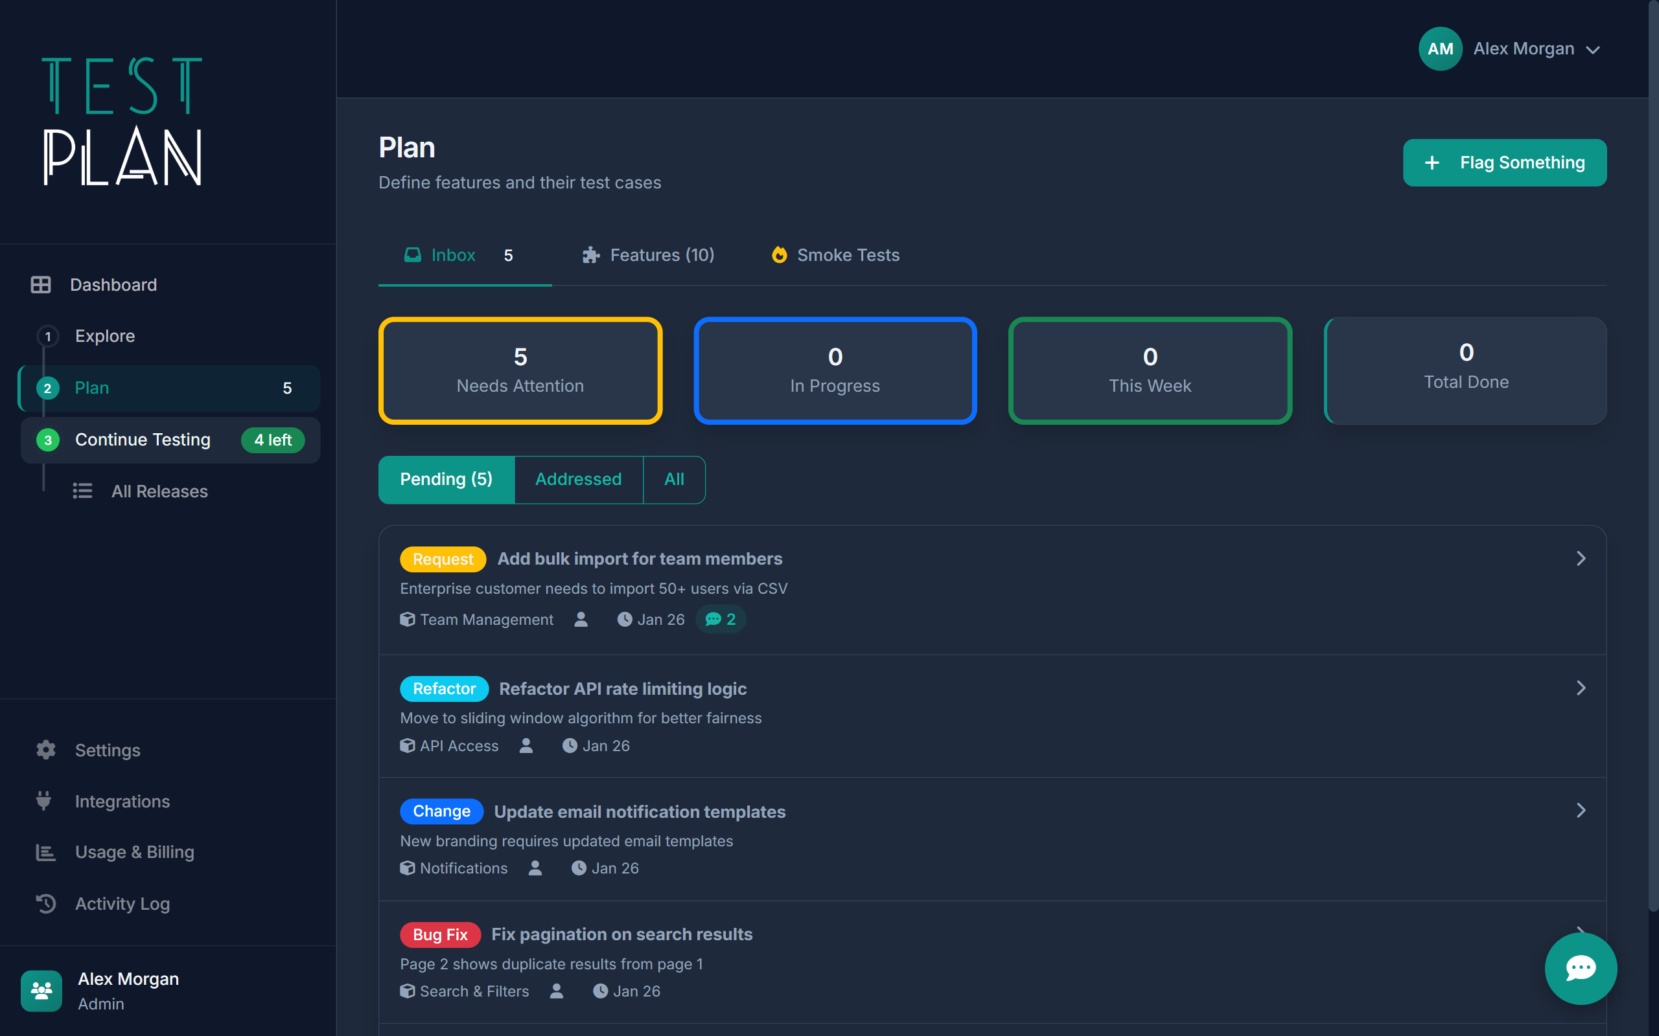
Task: Select the Addressed filter
Action: pos(578,479)
